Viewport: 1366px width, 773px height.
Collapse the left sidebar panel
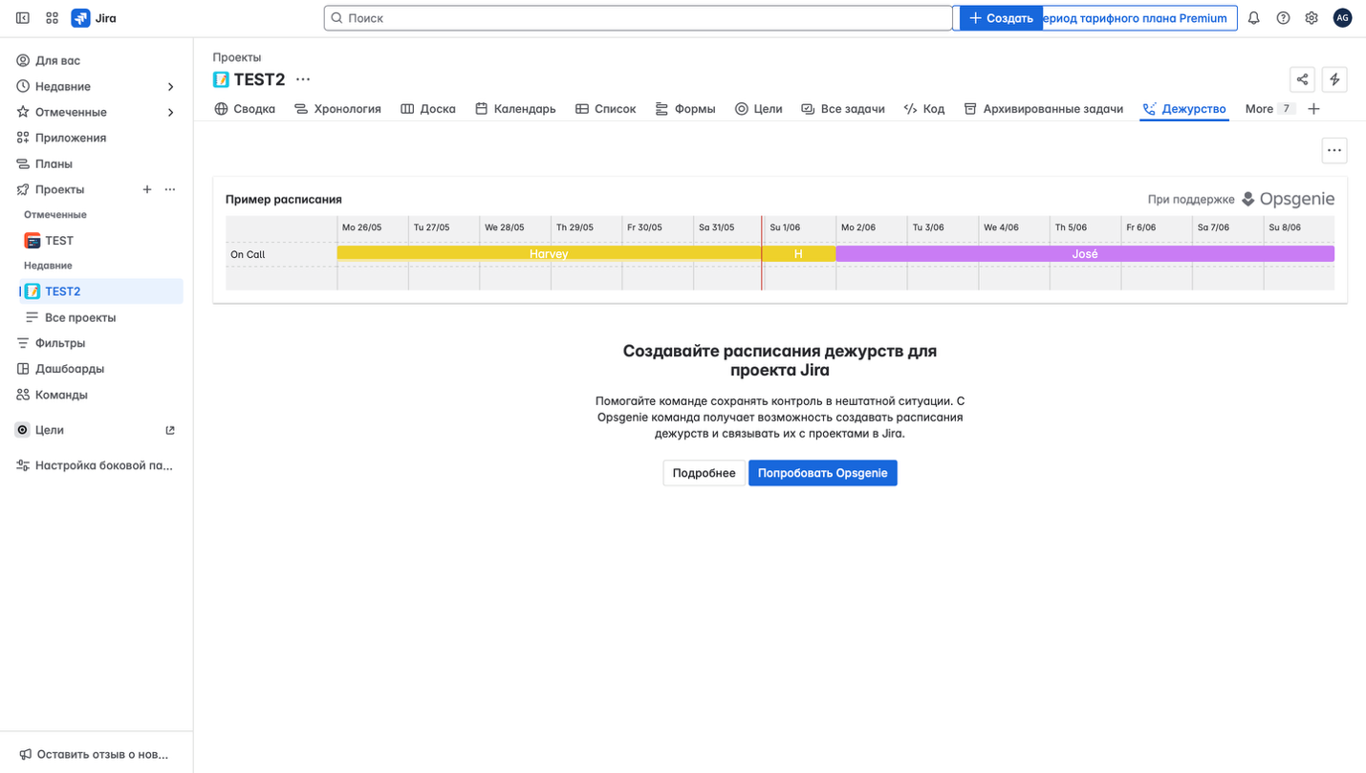point(22,17)
